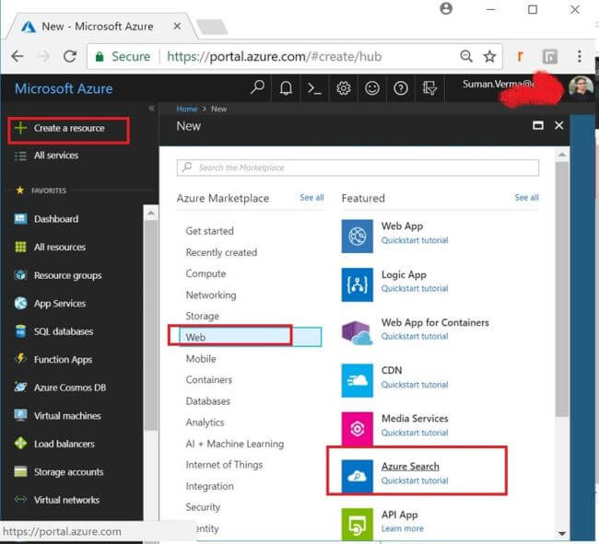This screenshot has width=599, height=544.
Task: Click Create a resource
Action: coord(69,128)
